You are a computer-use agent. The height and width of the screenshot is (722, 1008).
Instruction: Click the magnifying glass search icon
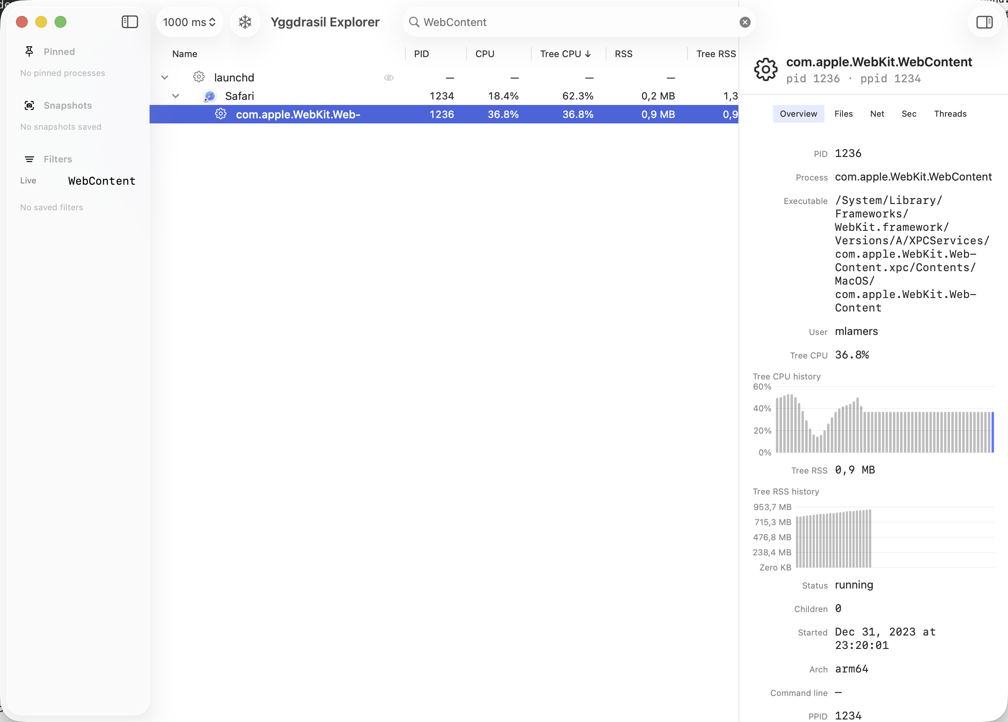[x=414, y=22]
